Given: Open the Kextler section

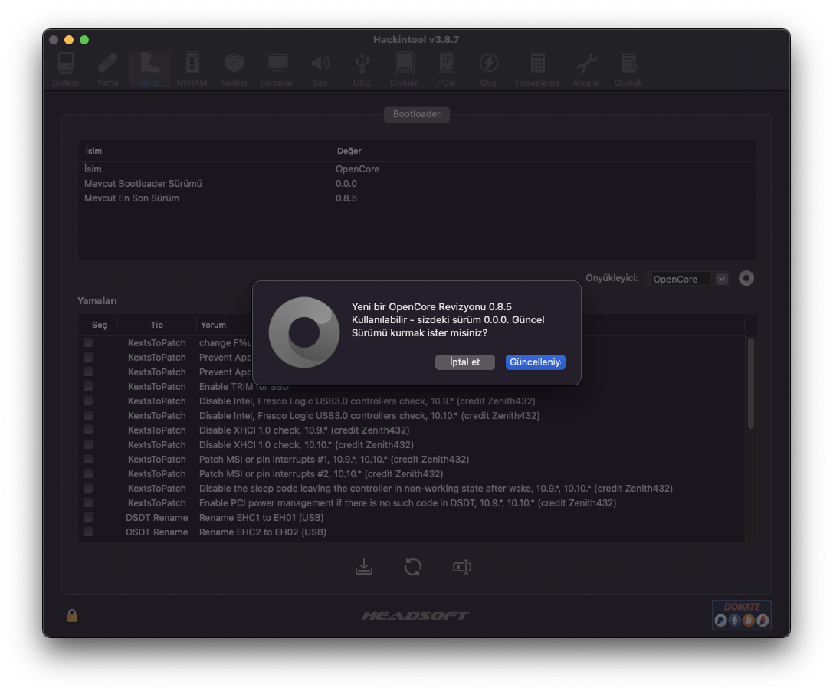Looking at the screenshot, I should (x=234, y=69).
